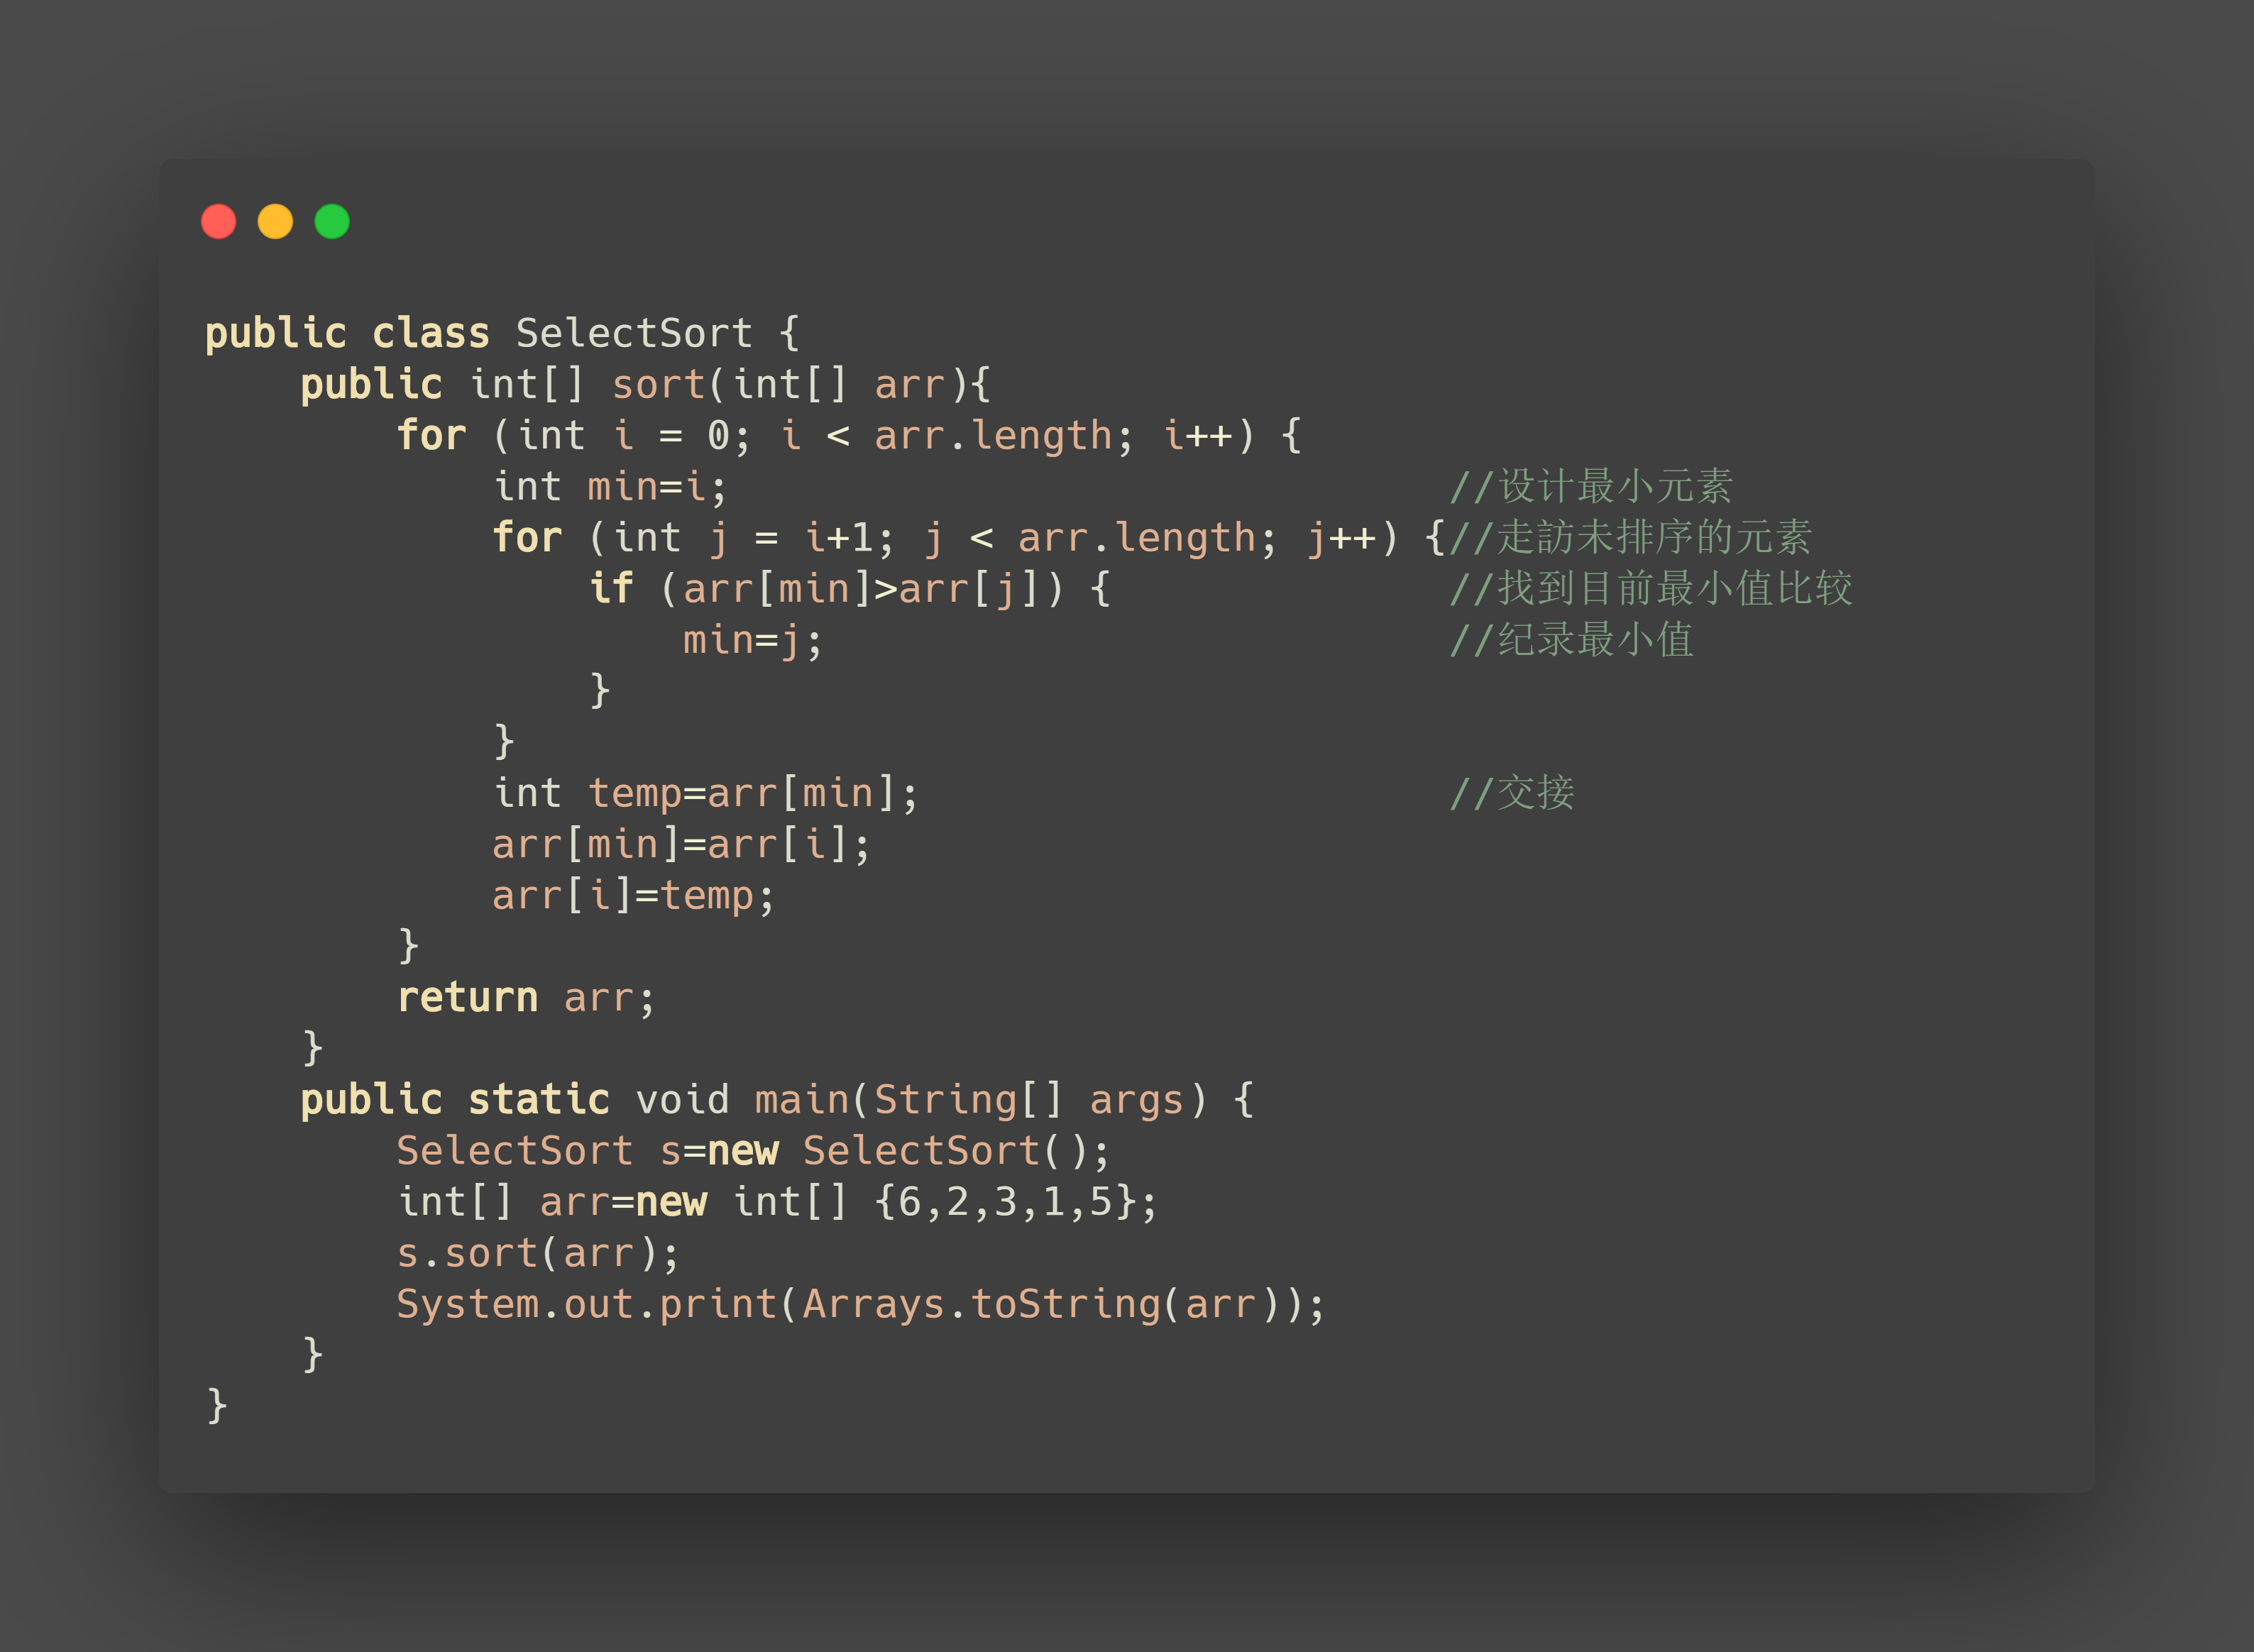Viewport: 2254px width, 1652px height.
Task: Click the comment //找到目前最小值比较
Action: (x=1650, y=589)
